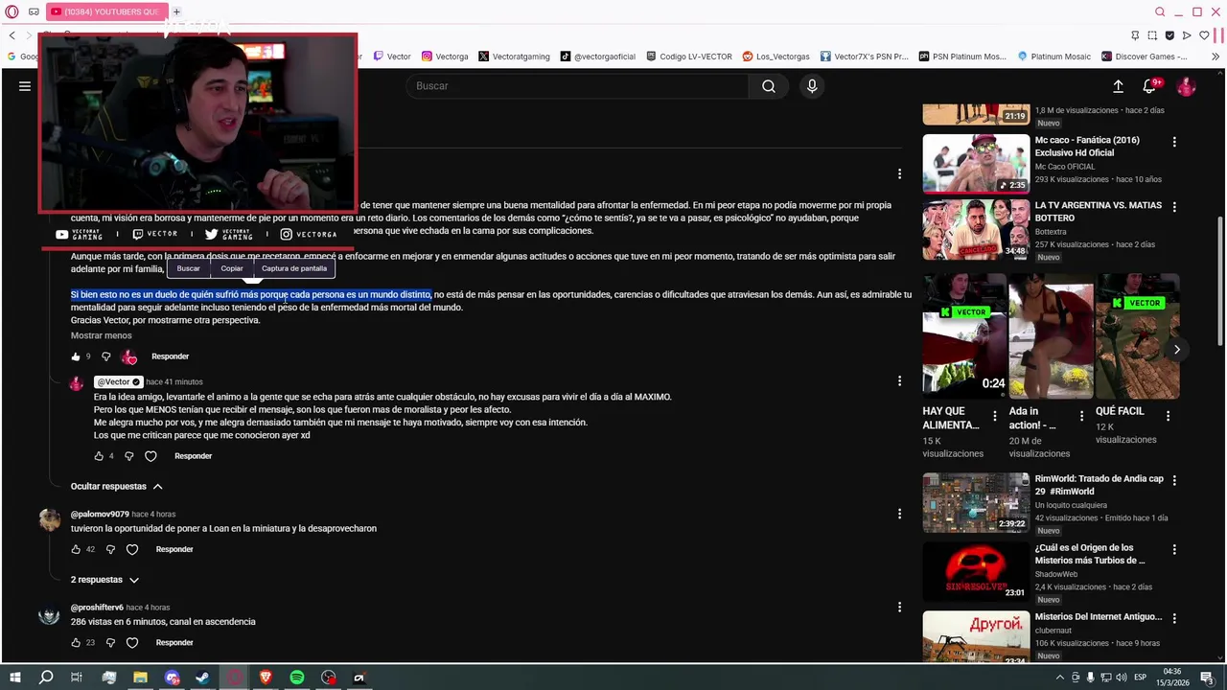Open Spotify from the taskbar
This screenshot has height=690, width=1227.
coord(297,678)
